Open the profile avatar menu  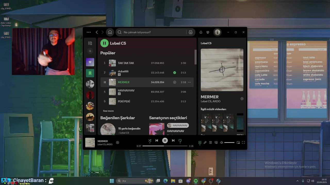(217, 32)
